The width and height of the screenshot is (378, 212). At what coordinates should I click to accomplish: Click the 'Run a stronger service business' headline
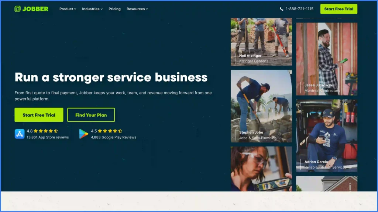tap(111, 77)
